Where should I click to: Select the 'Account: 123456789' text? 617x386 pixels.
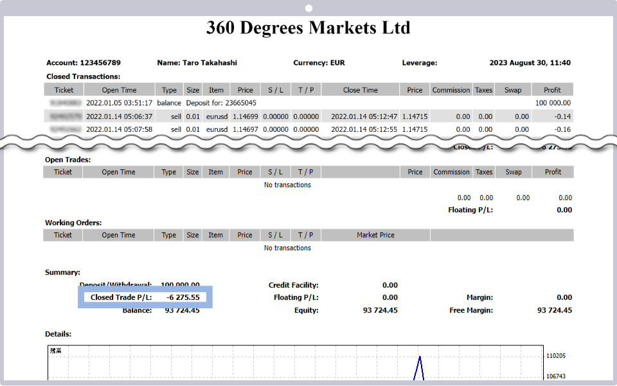(x=84, y=62)
